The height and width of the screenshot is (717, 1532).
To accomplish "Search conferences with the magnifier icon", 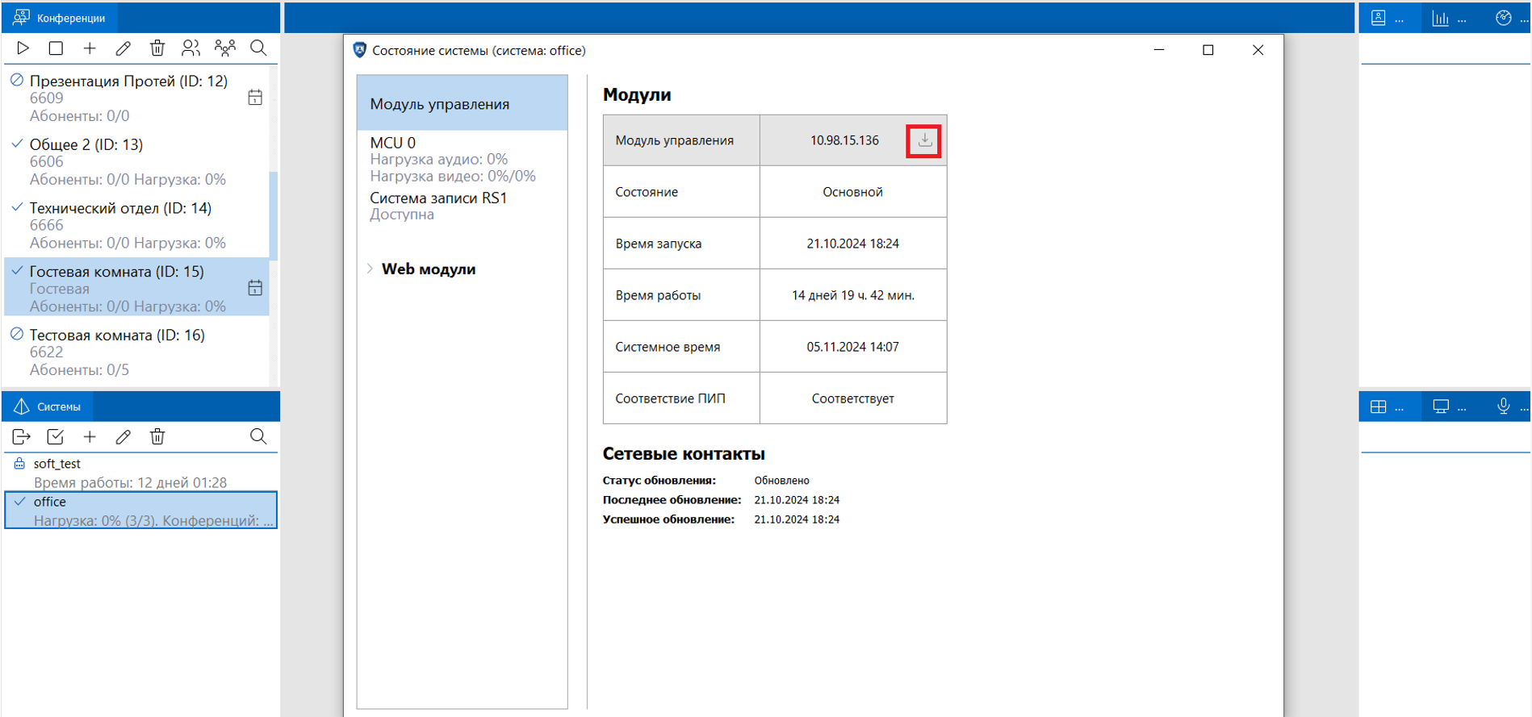I will coord(258,48).
